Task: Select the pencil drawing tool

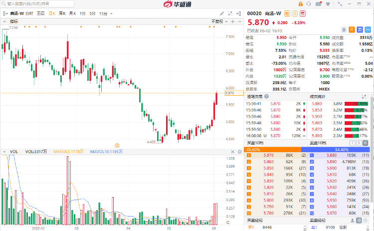Action: (222, 13)
